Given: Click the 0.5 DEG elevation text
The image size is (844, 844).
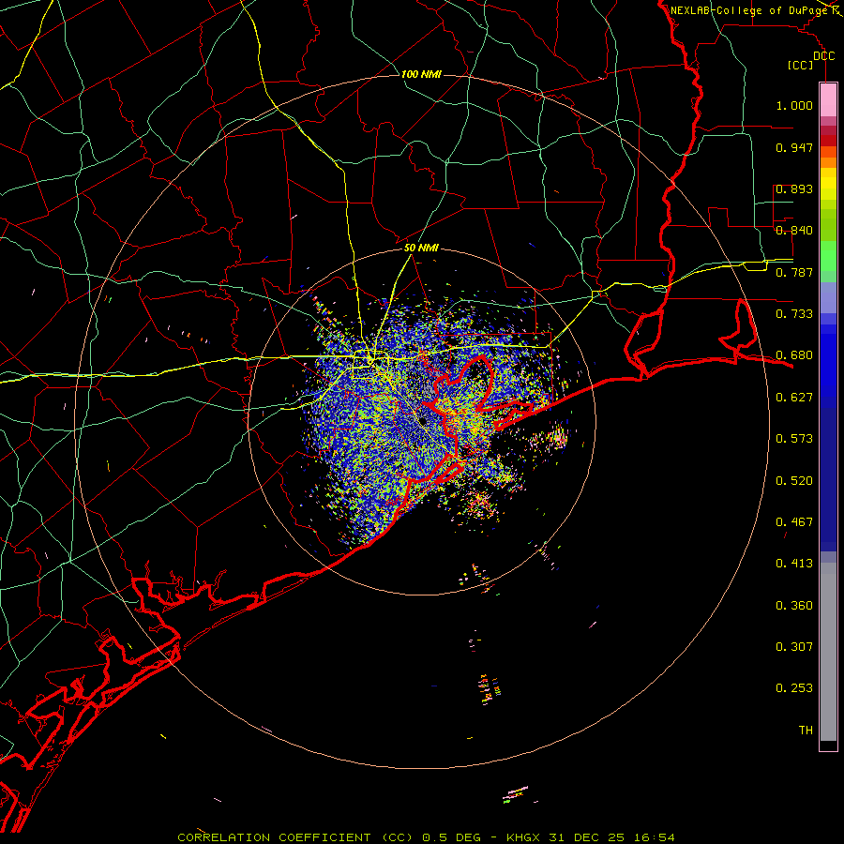Looking at the screenshot, I should pyautogui.click(x=451, y=837).
